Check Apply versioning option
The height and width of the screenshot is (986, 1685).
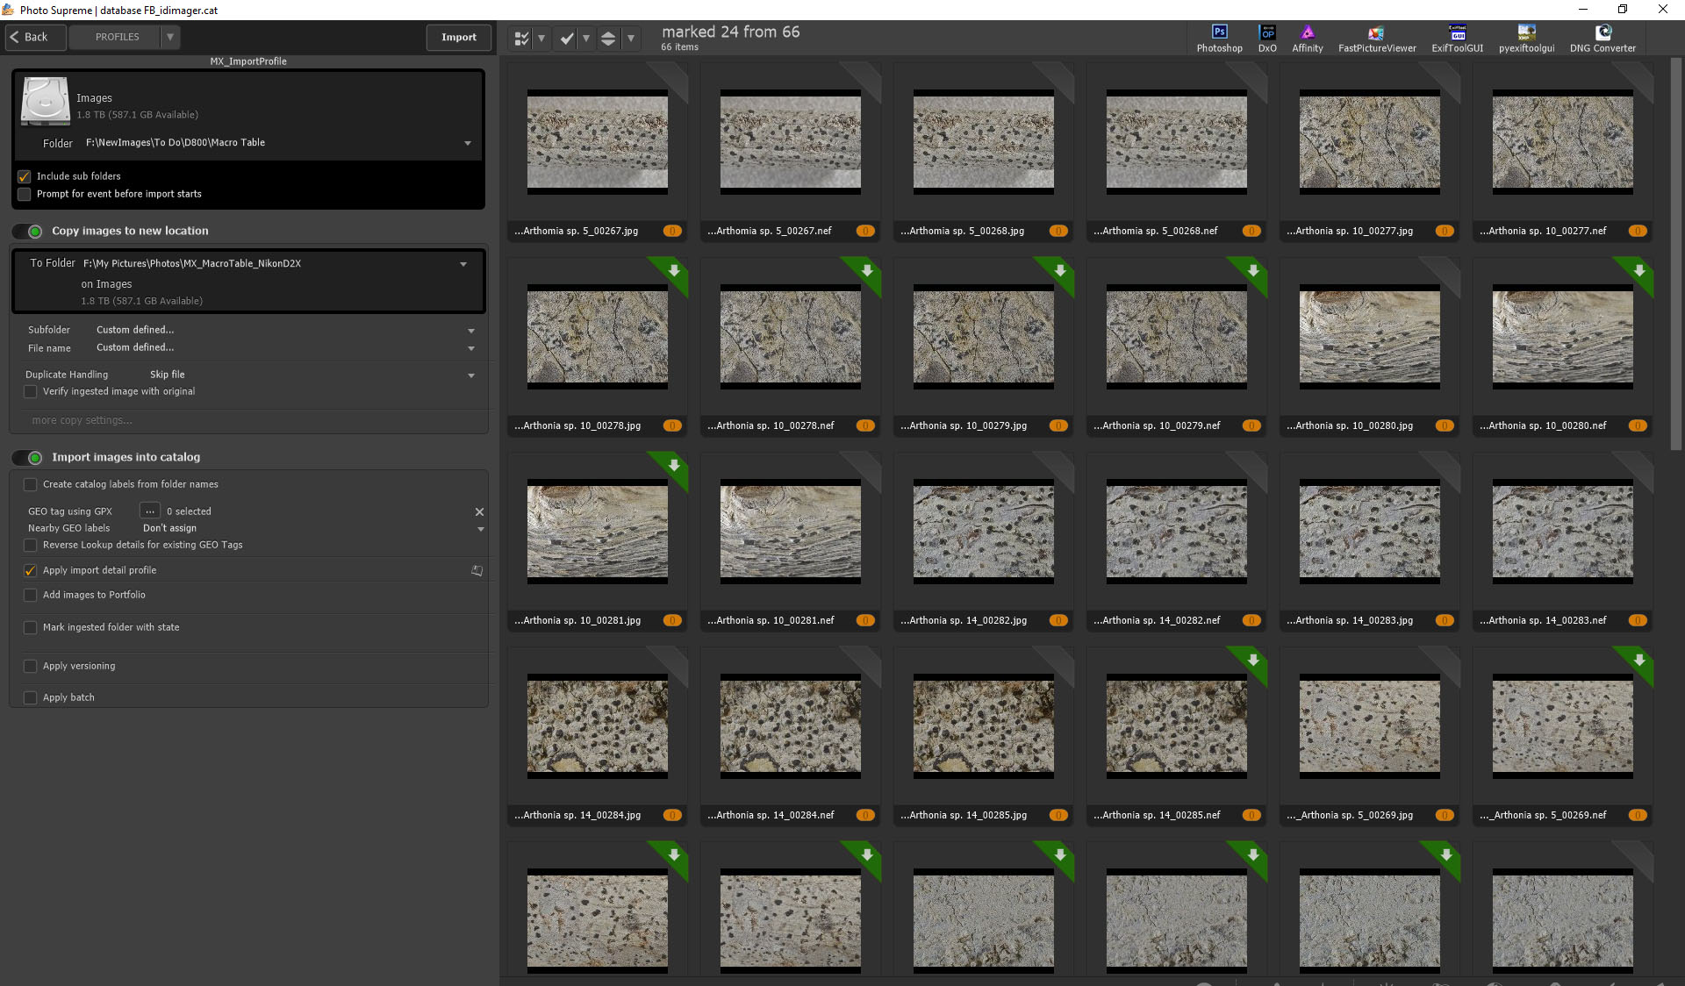tap(31, 666)
